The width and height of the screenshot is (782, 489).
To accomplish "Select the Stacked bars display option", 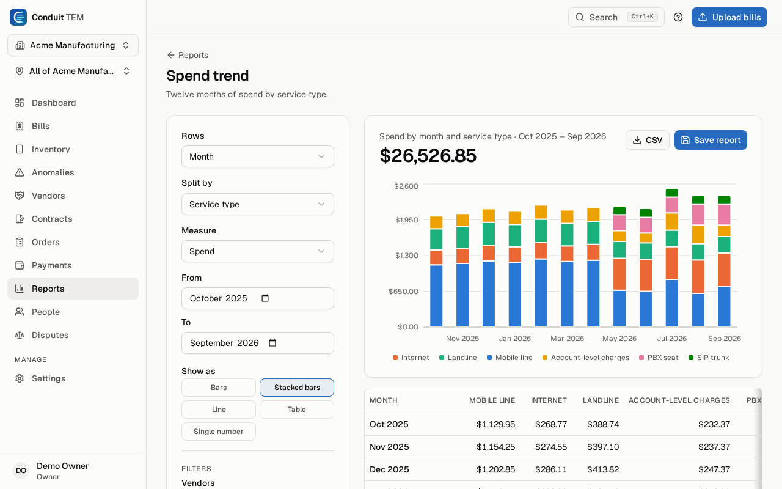I will pos(297,388).
